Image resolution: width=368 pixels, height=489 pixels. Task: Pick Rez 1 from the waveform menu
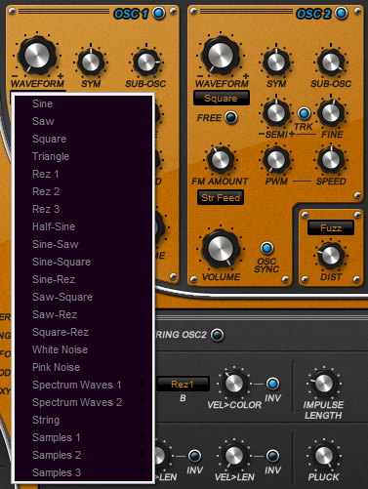click(84, 174)
